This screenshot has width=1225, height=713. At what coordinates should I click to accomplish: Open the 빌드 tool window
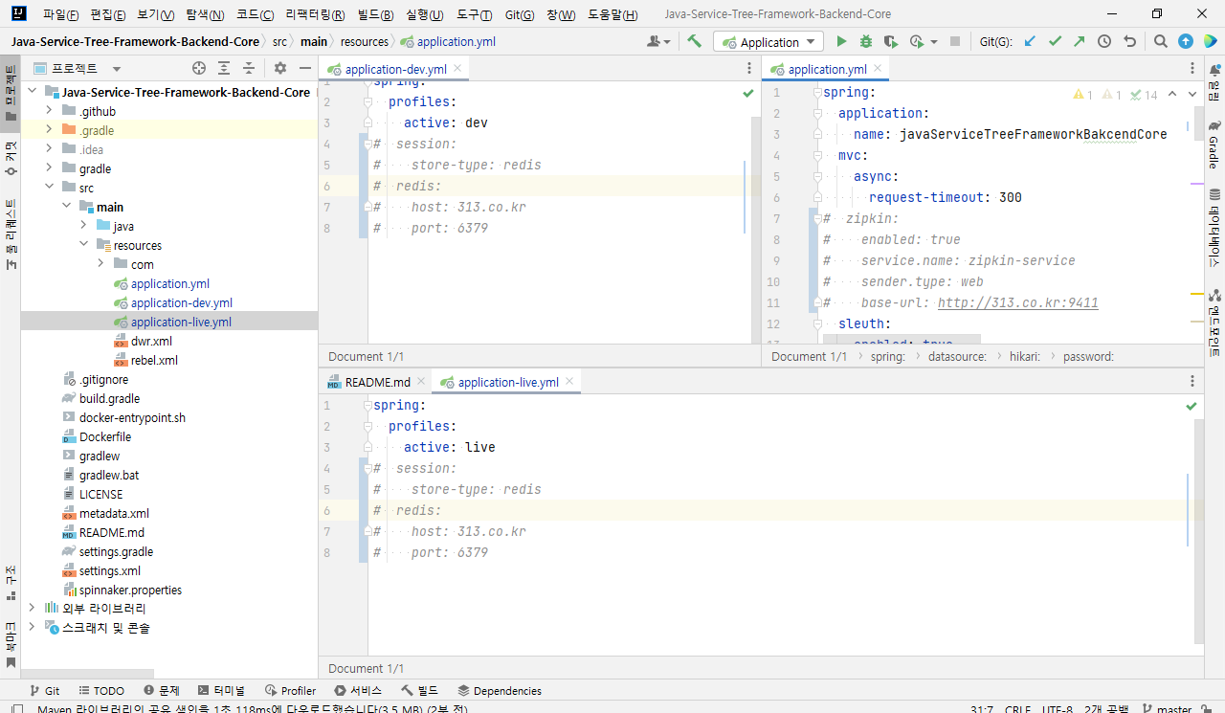coord(419,690)
